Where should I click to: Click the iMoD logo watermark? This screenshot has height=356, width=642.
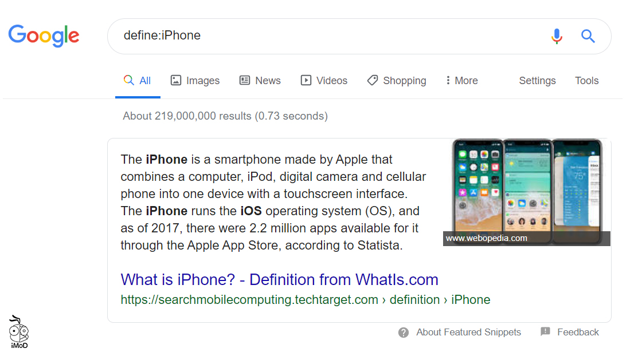(19, 332)
